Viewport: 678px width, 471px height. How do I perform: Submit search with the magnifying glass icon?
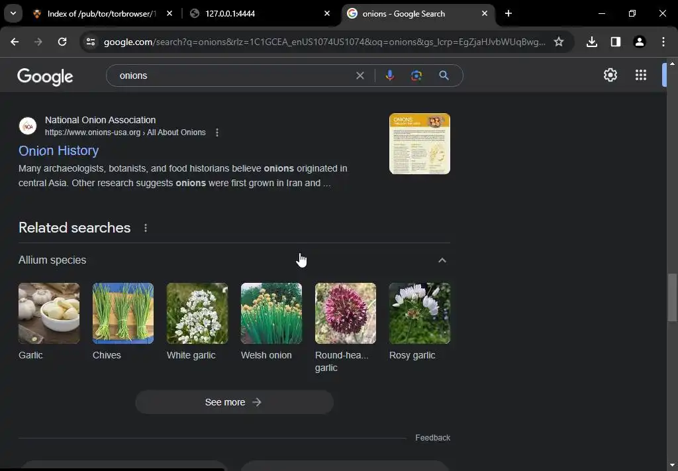pyautogui.click(x=444, y=76)
